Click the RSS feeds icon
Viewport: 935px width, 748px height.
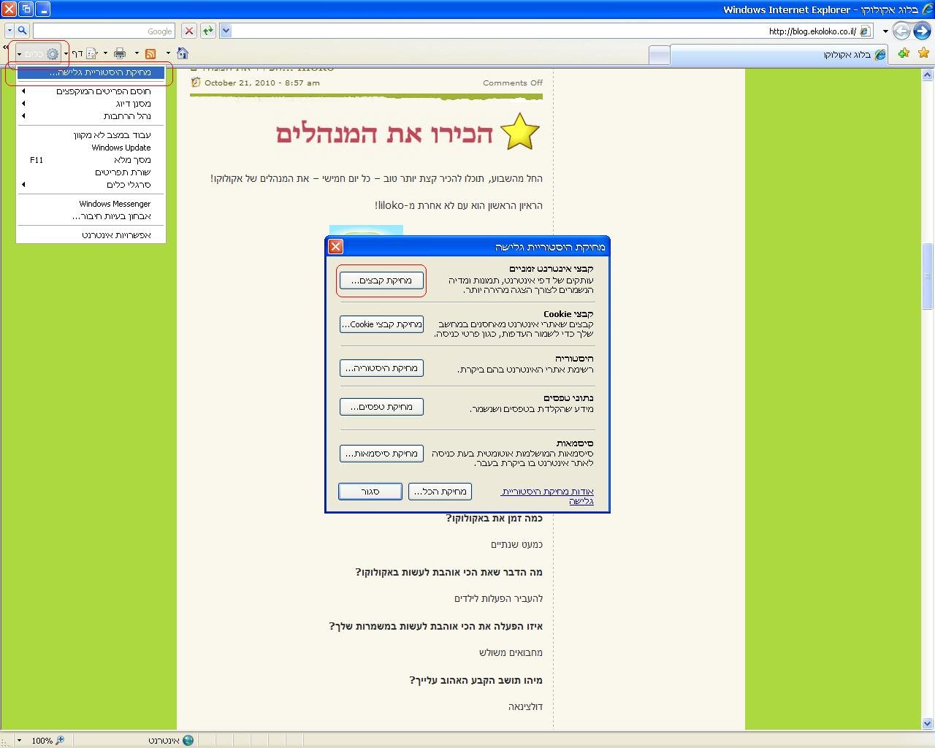click(x=150, y=53)
